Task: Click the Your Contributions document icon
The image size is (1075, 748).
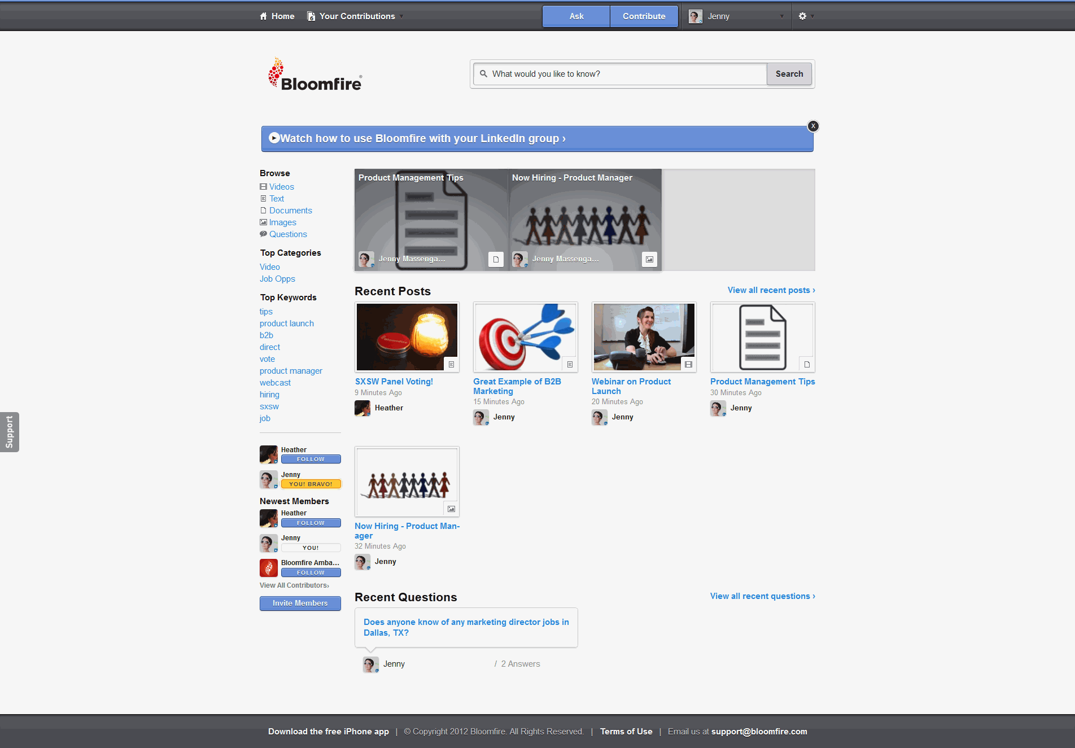Action: [x=311, y=16]
